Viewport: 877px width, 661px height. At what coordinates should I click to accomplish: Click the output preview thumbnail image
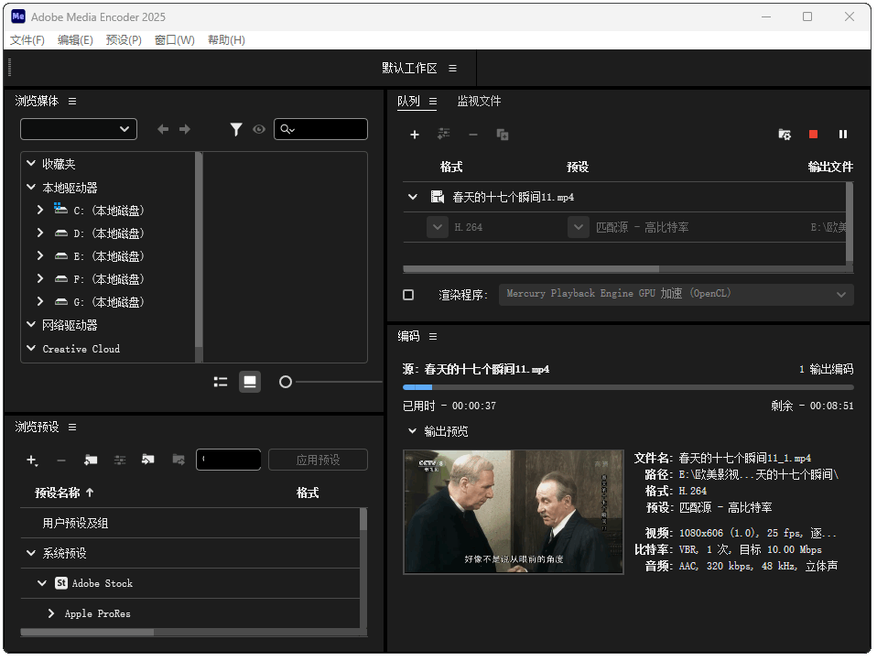pyautogui.click(x=513, y=513)
